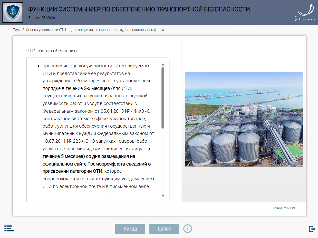Click the Версия: 03/2026 label
318x238 pixels.
pos(41,18)
